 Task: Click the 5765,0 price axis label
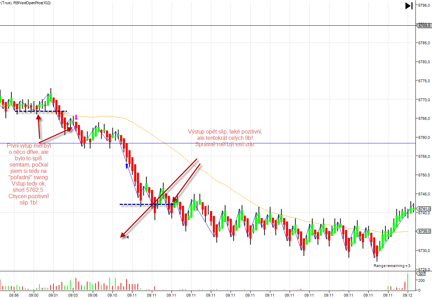[x=424, y=118]
